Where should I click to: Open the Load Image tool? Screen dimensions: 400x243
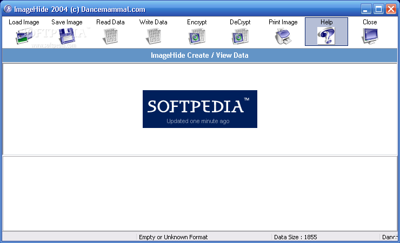coord(24,31)
